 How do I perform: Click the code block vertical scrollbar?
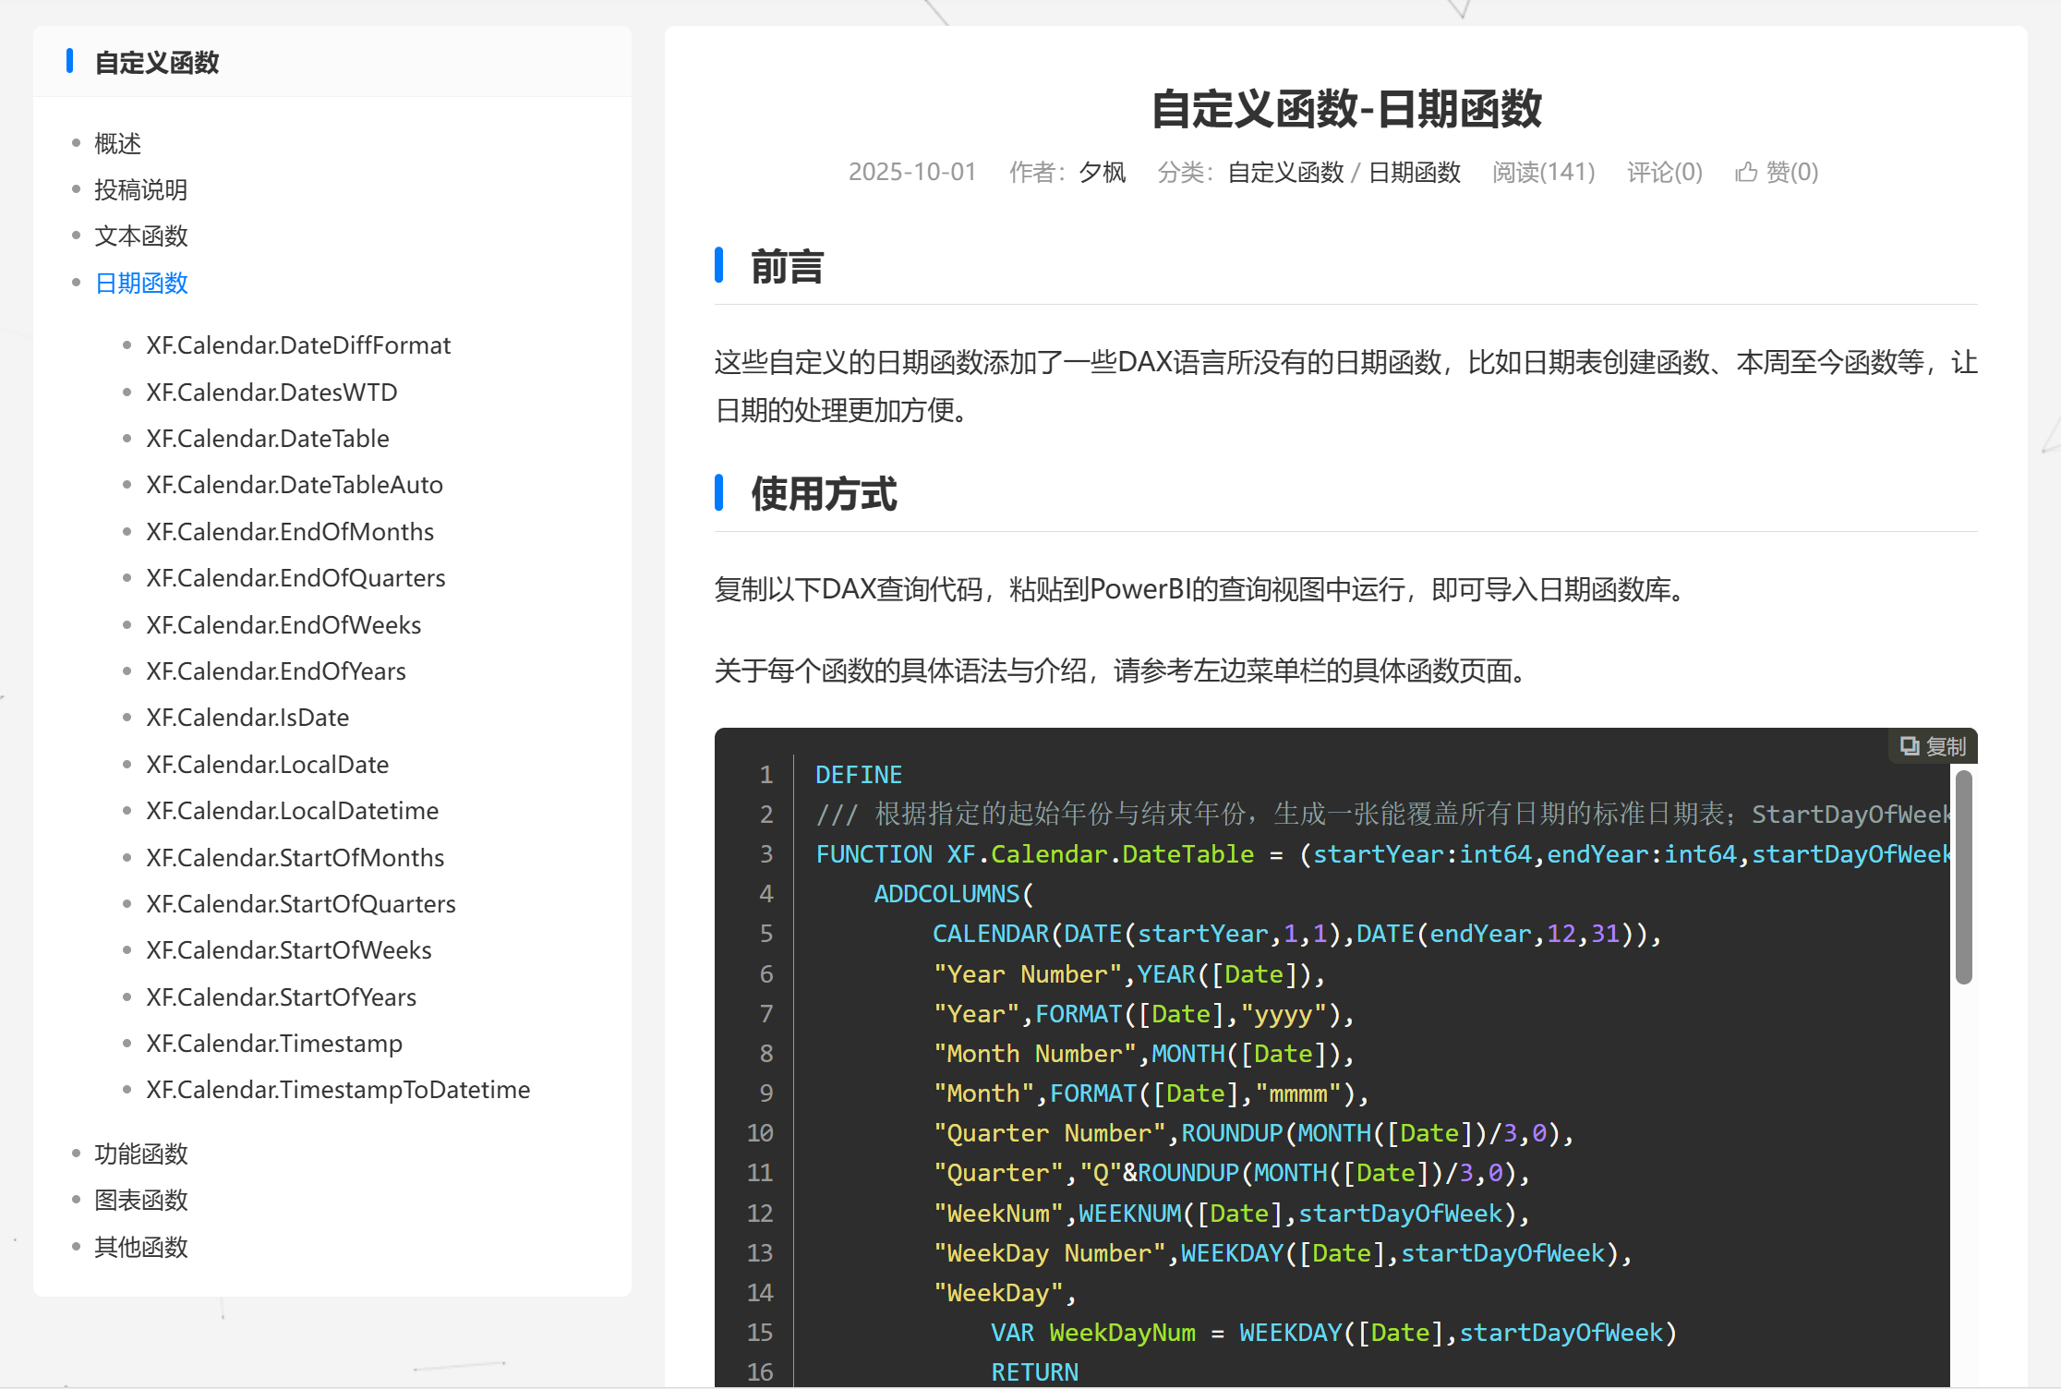[x=1963, y=877]
